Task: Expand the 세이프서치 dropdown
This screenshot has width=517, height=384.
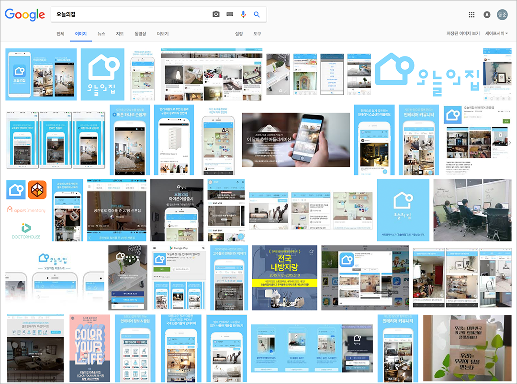Action: [496, 33]
